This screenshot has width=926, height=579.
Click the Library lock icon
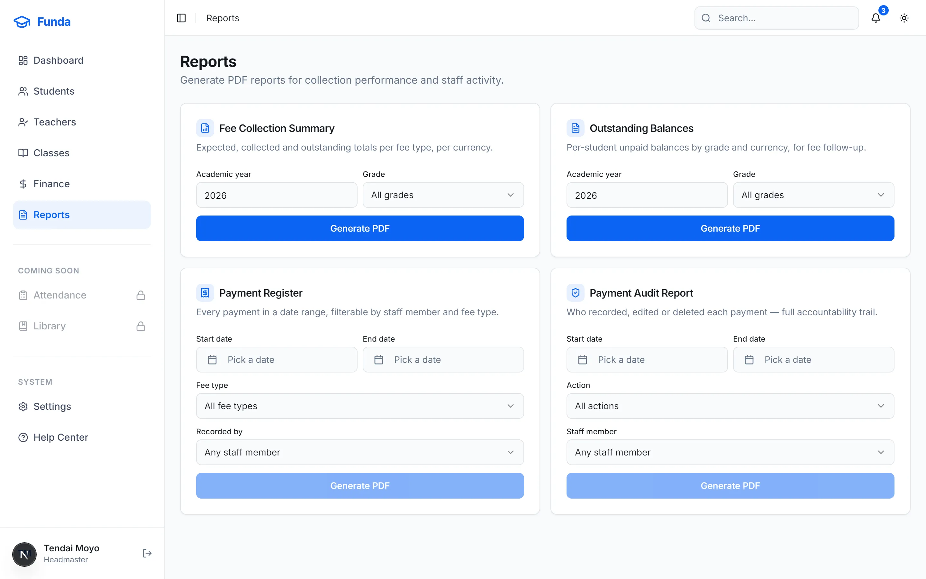click(x=141, y=326)
